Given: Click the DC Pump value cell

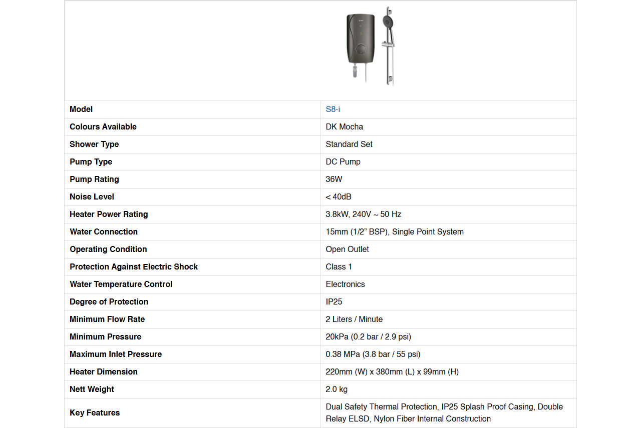Looking at the screenshot, I should (x=343, y=162).
